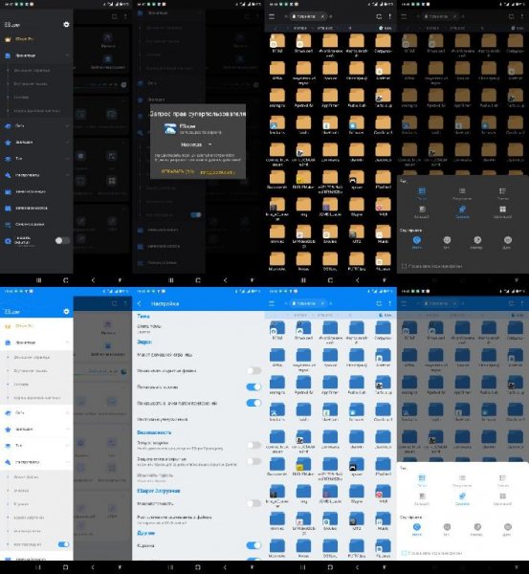
Task: Select highlighted large-grid view icon in dark view sheet
Action: [x=421, y=191]
